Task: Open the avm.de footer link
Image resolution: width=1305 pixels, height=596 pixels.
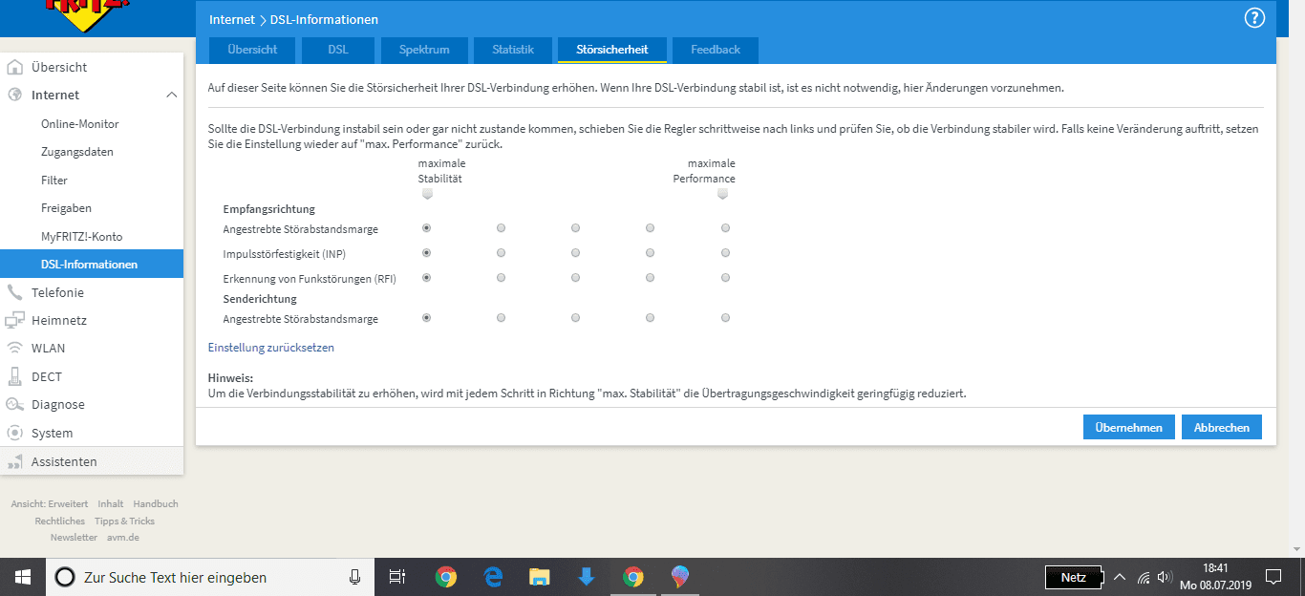Action: 123,537
